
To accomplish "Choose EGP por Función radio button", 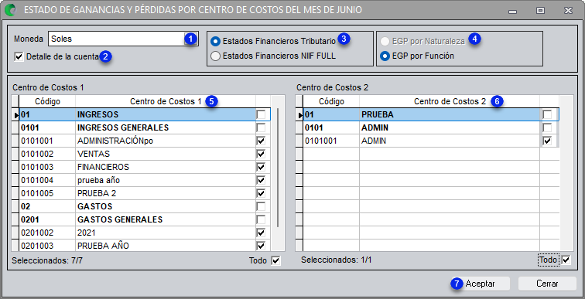I will (385, 56).
